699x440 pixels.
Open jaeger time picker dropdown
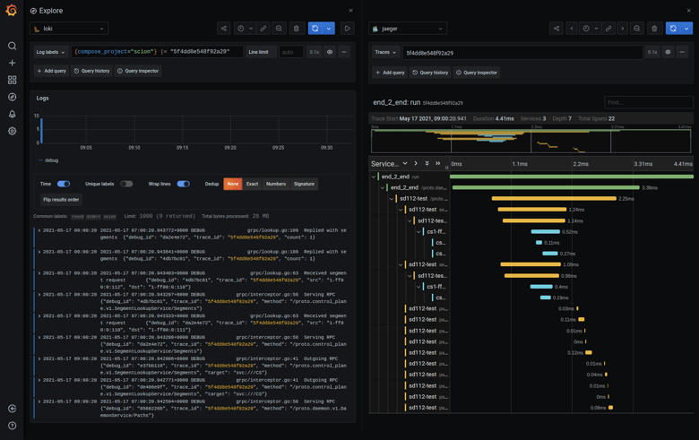coord(591,29)
